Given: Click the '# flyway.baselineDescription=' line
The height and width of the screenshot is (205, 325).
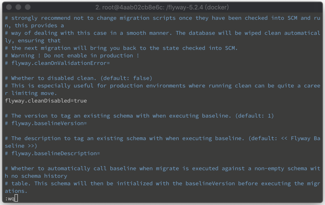Looking at the screenshot, I should [52, 153].
